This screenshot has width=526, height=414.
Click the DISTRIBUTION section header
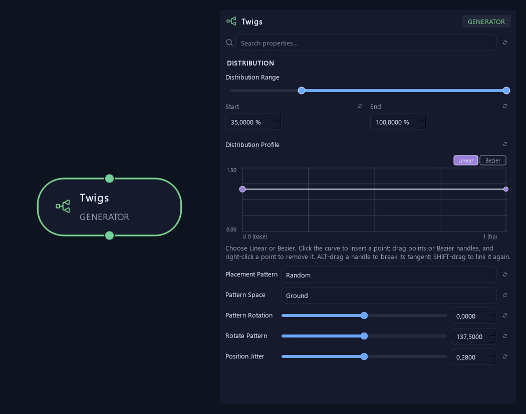click(250, 63)
